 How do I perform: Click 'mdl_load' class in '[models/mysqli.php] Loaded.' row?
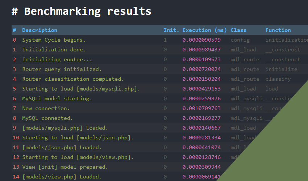click(x=243, y=128)
